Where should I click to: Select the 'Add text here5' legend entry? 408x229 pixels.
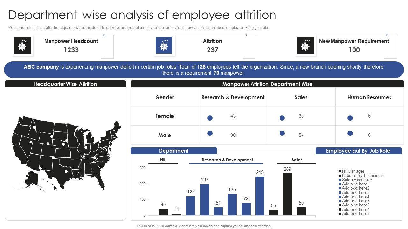[x=354, y=201]
